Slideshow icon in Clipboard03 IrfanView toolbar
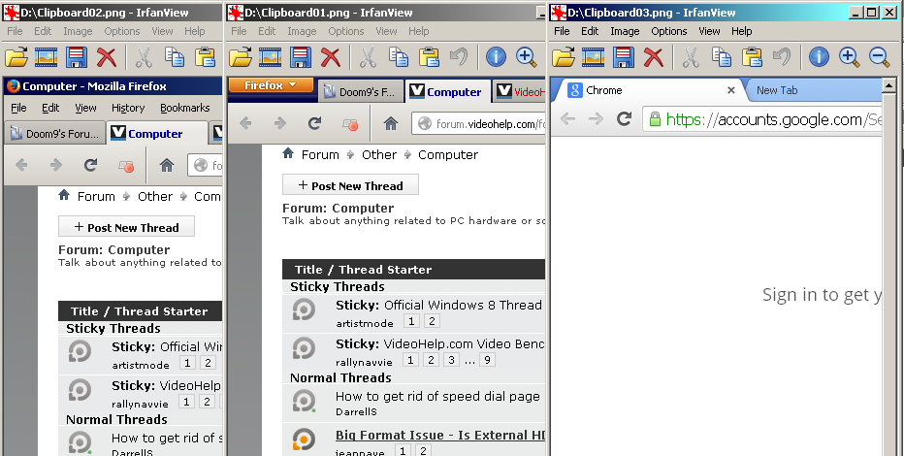904x456 pixels. tap(594, 57)
